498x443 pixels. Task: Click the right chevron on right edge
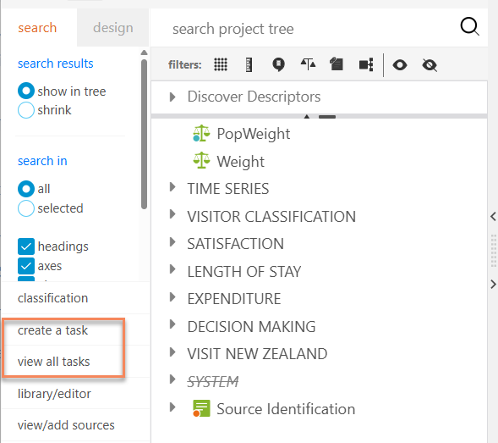pyautogui.click(x=493, y=284)
